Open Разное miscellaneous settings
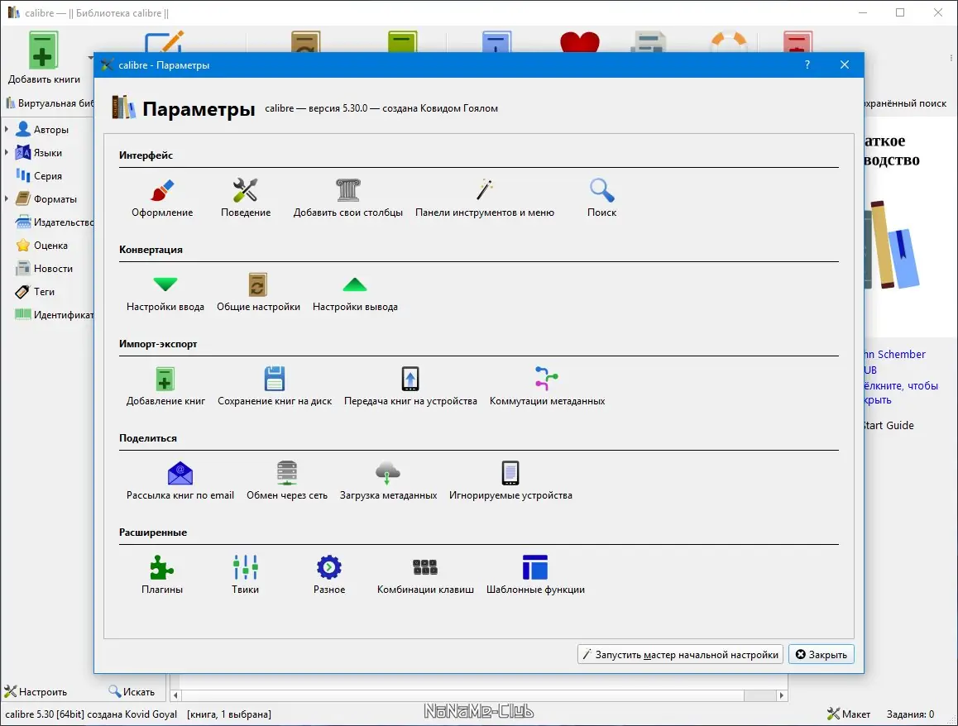This screenshot has width=958, height=726. coord(328,576)
